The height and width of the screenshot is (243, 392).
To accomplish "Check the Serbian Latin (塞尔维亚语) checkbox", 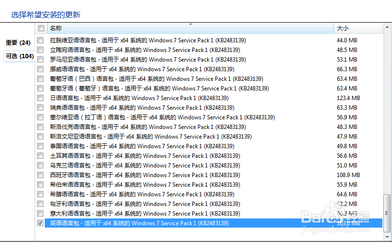I will click(40, 117).
